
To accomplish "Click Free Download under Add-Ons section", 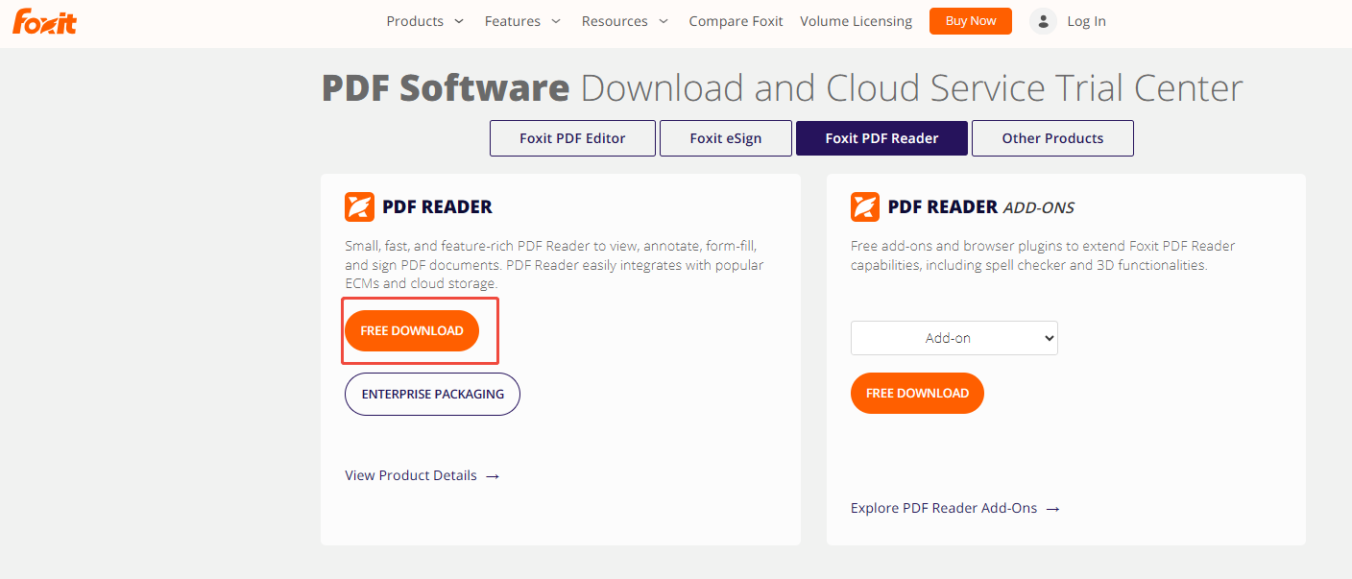I will pyautogui.click(x=917, y=393).
